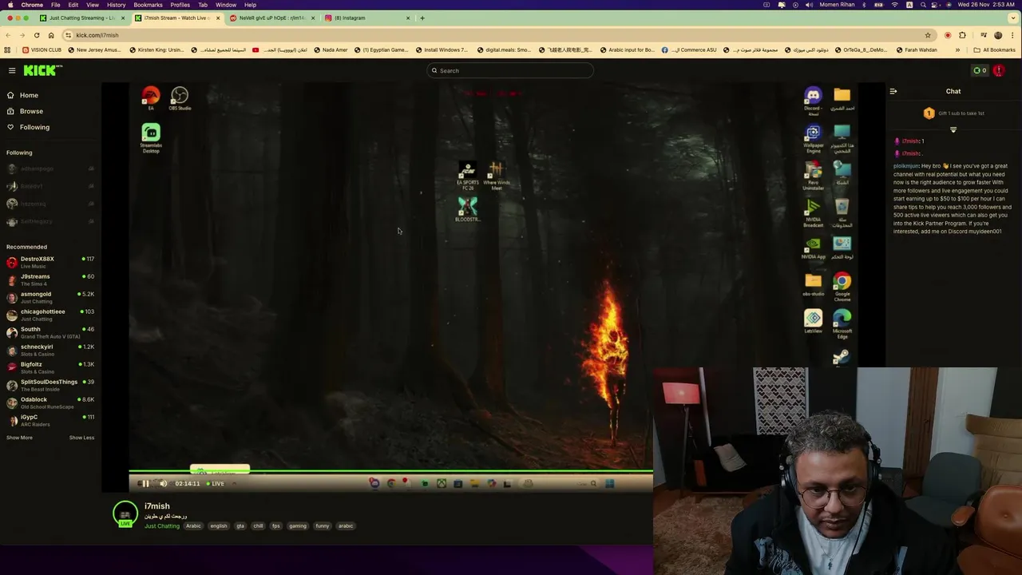Viewport: 1022px width, 575px height.
Task: Open recommended channel Southh
Action: pos(50,332)
